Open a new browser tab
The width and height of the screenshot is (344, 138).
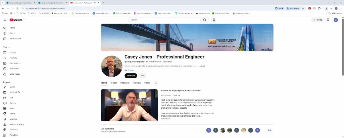(x=103, y=3)
